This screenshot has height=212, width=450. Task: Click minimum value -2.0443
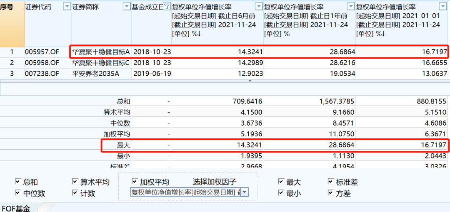point(434,156)
